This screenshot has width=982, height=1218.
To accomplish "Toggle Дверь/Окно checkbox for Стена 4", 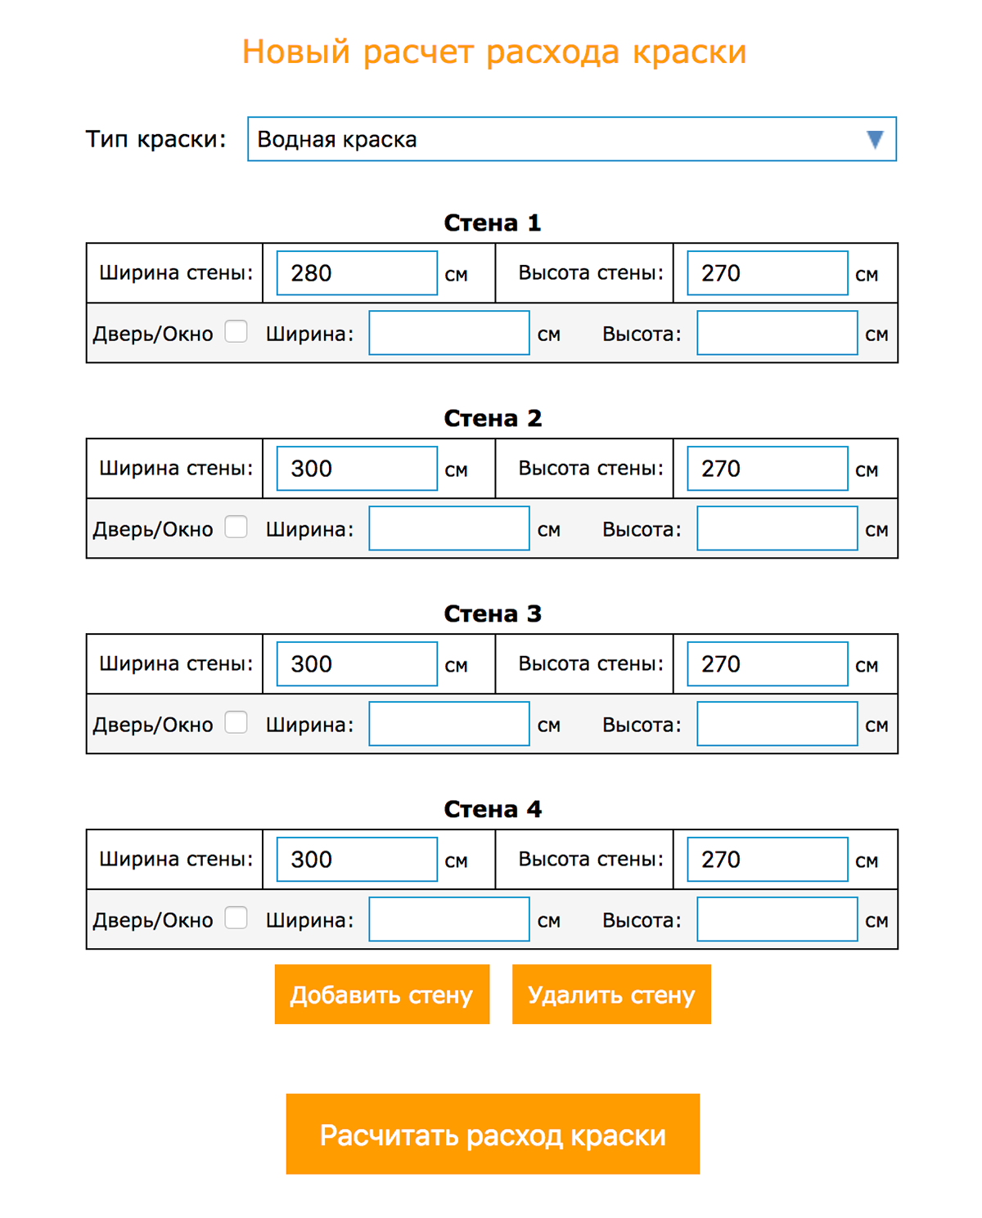I will pyautogui.click(x=236, y=918).
